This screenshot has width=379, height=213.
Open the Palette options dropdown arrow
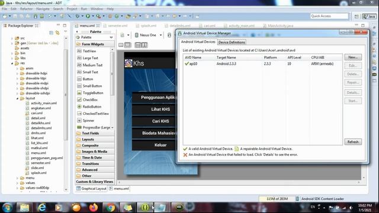111,37
